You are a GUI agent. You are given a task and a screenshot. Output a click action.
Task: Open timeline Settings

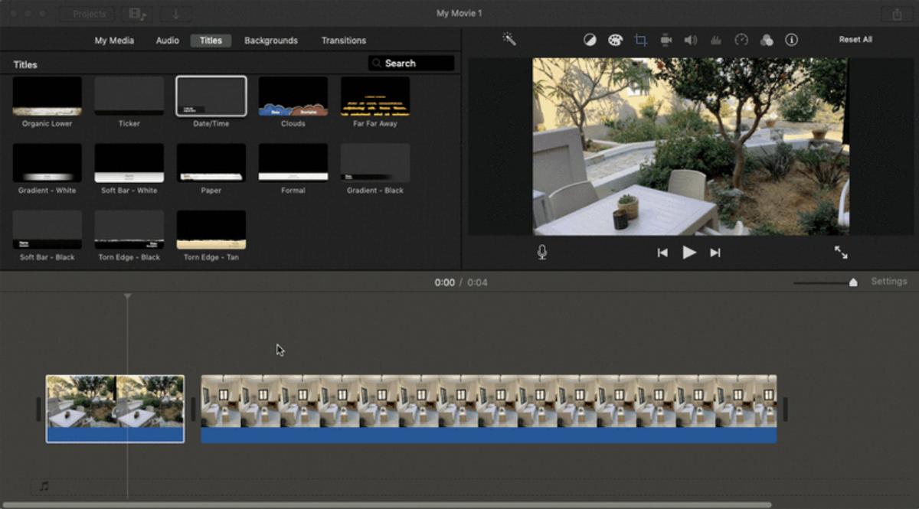pos(888,282)
